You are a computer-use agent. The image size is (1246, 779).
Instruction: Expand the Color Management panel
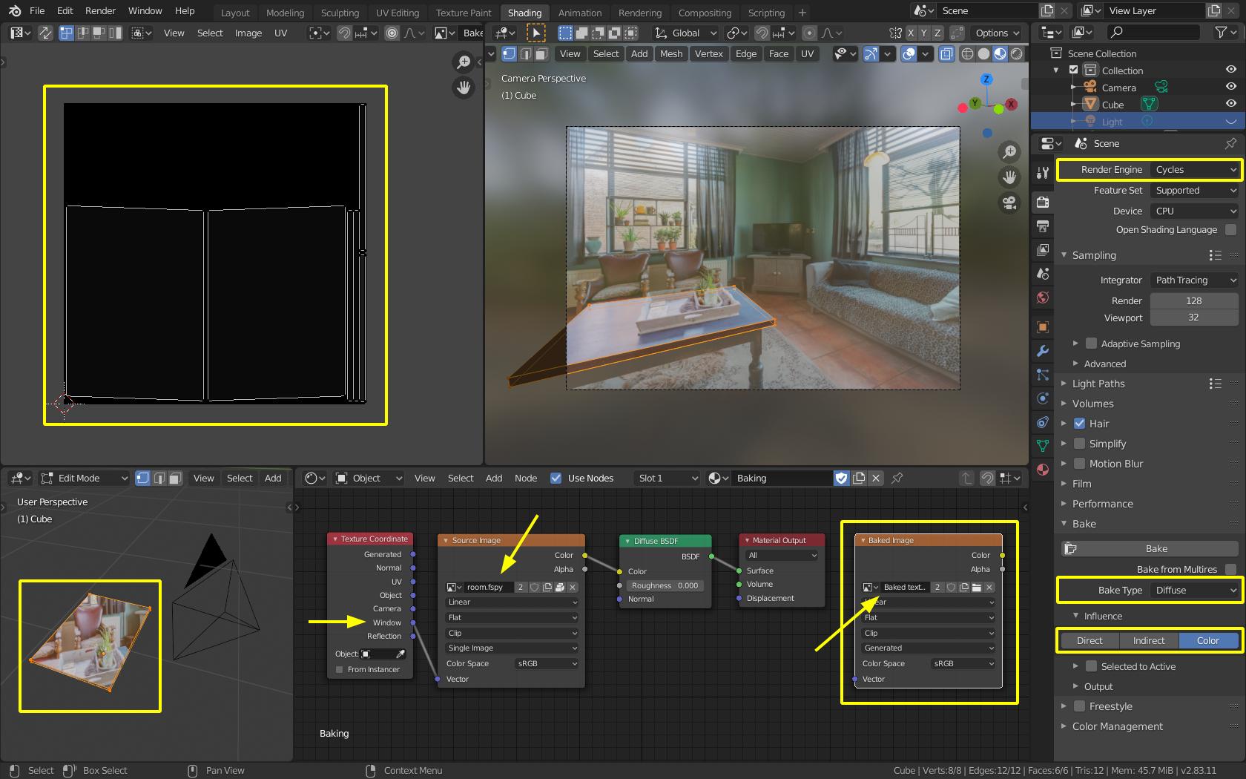[1117, 726]
